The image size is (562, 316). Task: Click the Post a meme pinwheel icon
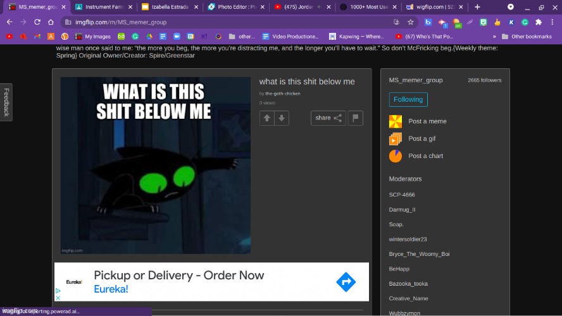tap(396, 121)
